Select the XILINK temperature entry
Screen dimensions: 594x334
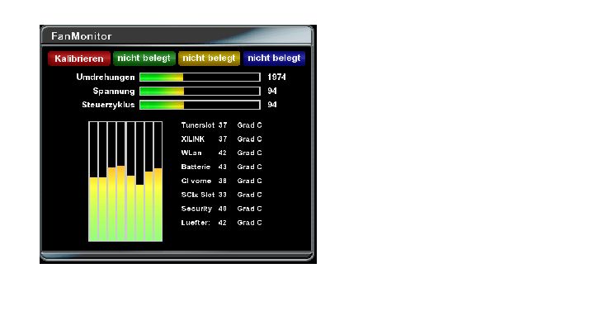[221, 139]
